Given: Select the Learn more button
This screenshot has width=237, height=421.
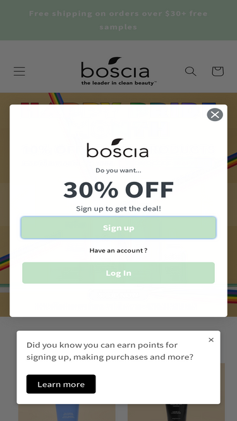Looking at the screenshot, I should tap(61, 384).
